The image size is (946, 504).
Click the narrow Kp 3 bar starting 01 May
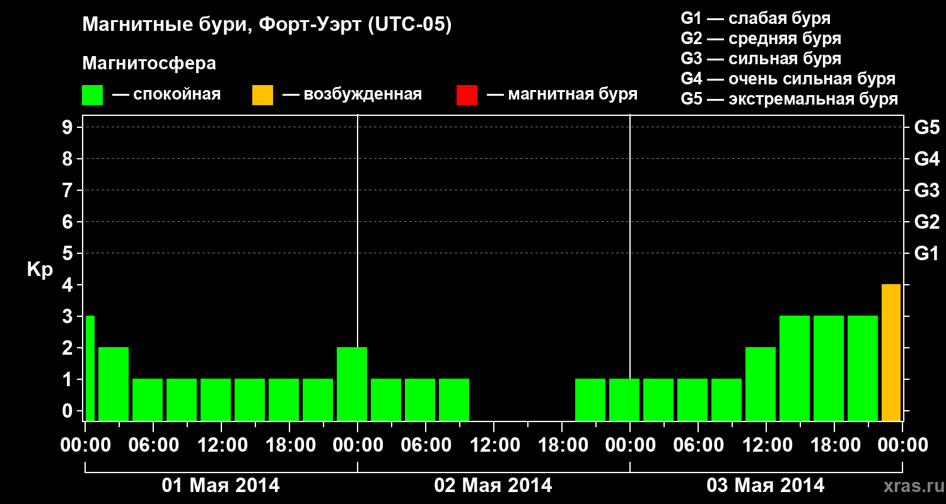(x=90, y=368)
